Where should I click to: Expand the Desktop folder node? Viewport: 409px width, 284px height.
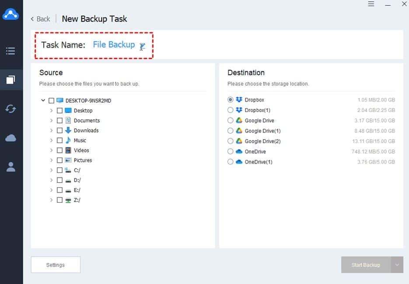pyautogui.click(x=51, y=110)
